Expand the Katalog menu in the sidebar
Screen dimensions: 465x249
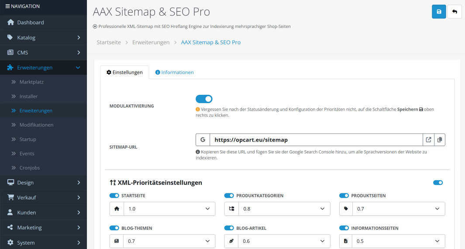[x=43, y=38]
